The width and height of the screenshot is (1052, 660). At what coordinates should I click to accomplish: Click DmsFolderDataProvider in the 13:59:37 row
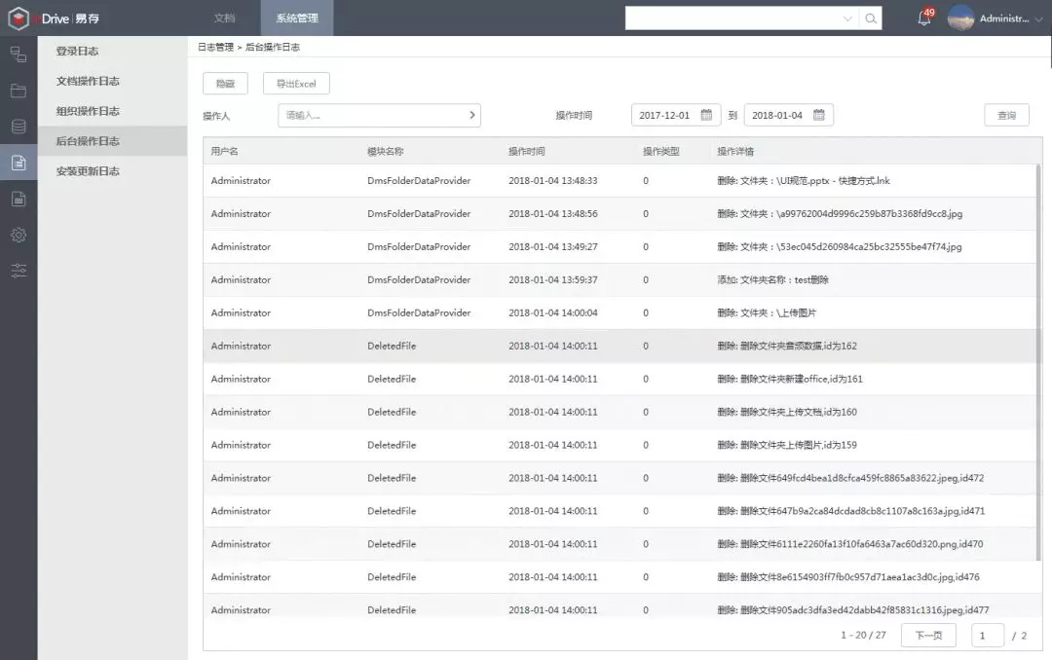point(419,279)
